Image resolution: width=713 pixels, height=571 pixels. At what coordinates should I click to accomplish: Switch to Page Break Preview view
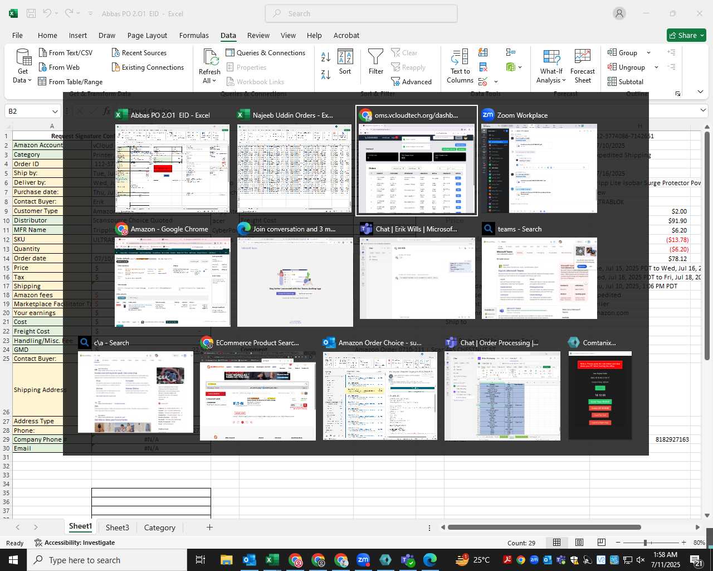pos(602,543)
